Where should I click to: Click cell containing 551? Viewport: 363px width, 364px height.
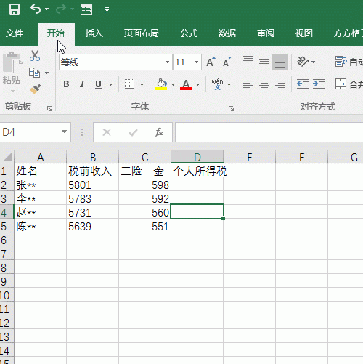click(144, 226)
